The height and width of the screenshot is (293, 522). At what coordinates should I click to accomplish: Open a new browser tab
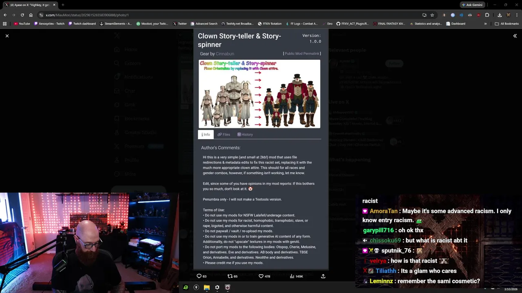(63, 5)
